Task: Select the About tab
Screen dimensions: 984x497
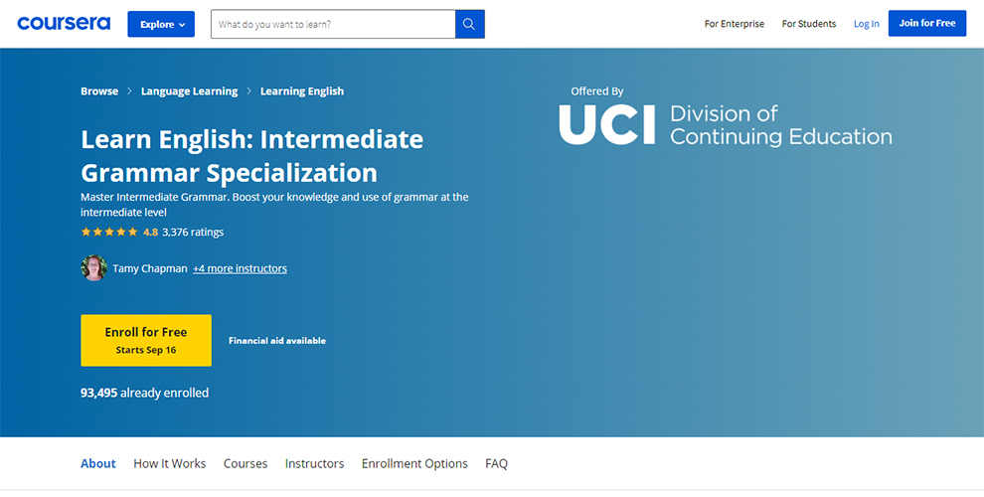Action: pos(97,464)
